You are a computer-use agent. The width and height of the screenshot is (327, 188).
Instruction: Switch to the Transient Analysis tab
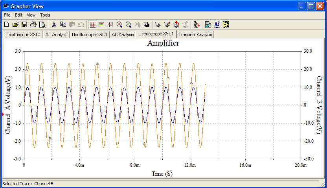(x=195, y=35)
